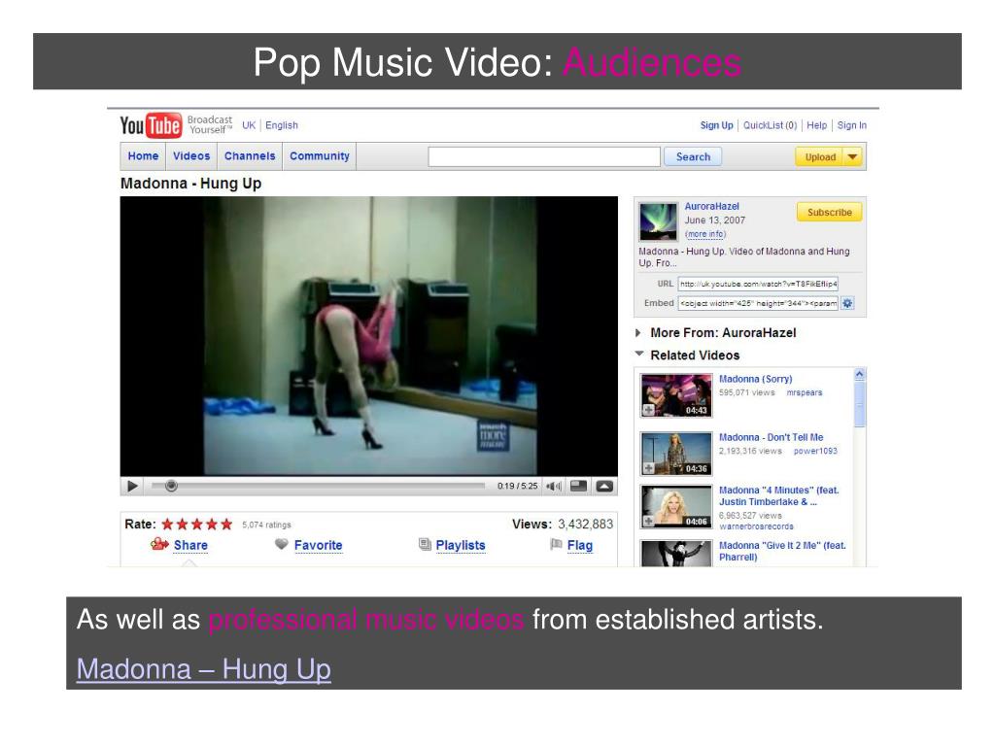Click the Share text link
The height and width of the screenshot is (746, 995).
190,545
